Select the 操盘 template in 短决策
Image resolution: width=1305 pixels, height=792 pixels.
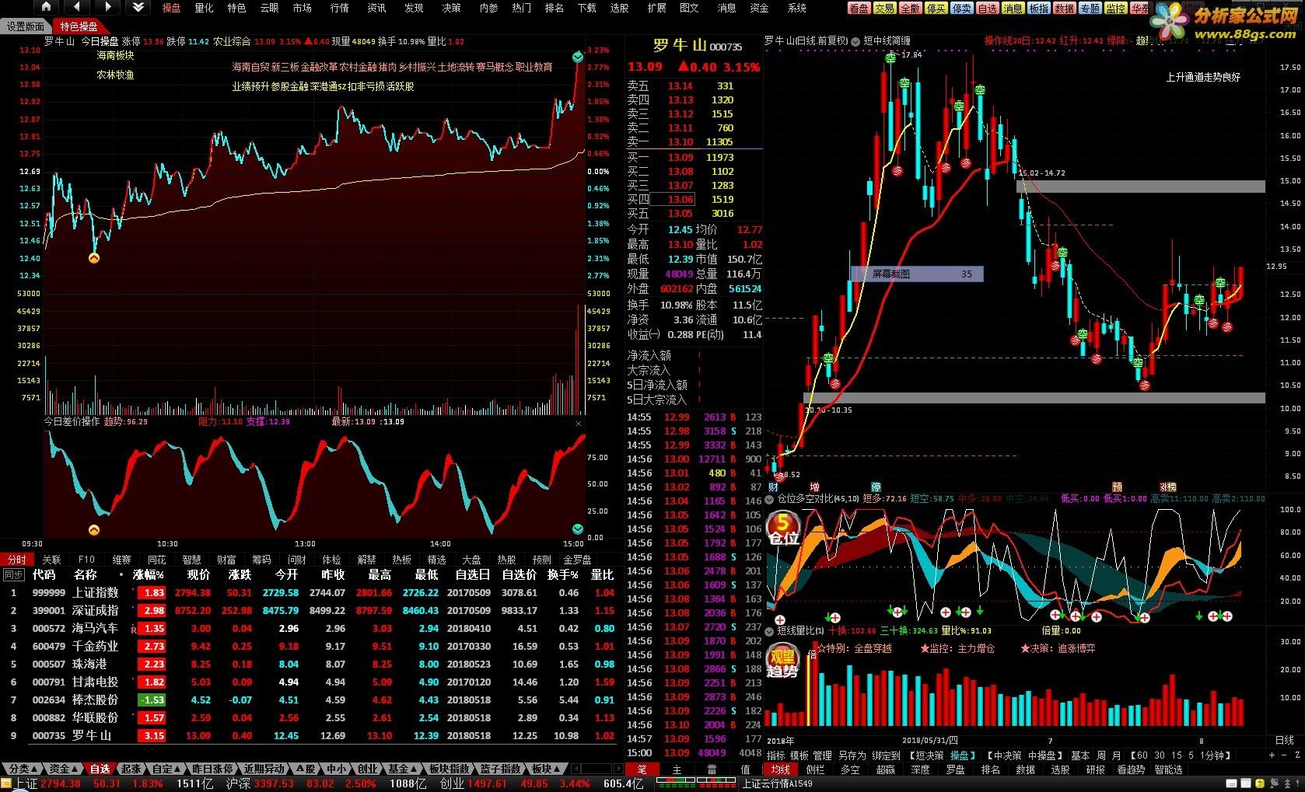[960, 755]
